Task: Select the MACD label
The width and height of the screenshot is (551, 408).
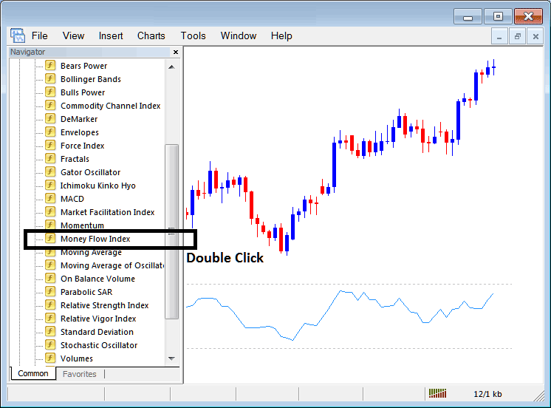Action: pos(72,199)
